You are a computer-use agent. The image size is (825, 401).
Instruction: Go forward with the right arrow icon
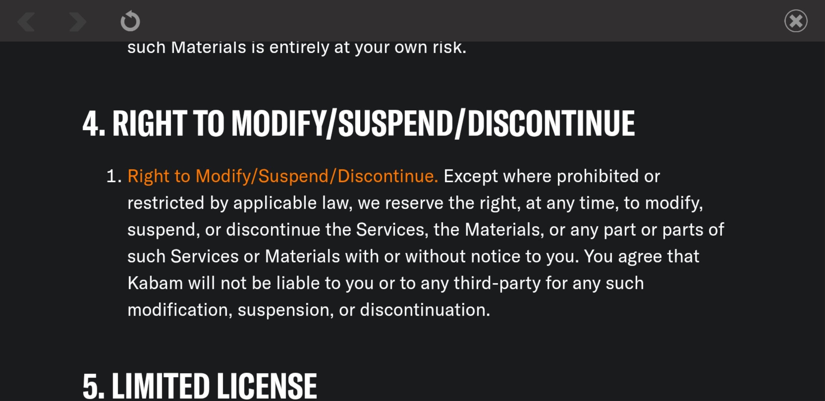tap(77, 21)
